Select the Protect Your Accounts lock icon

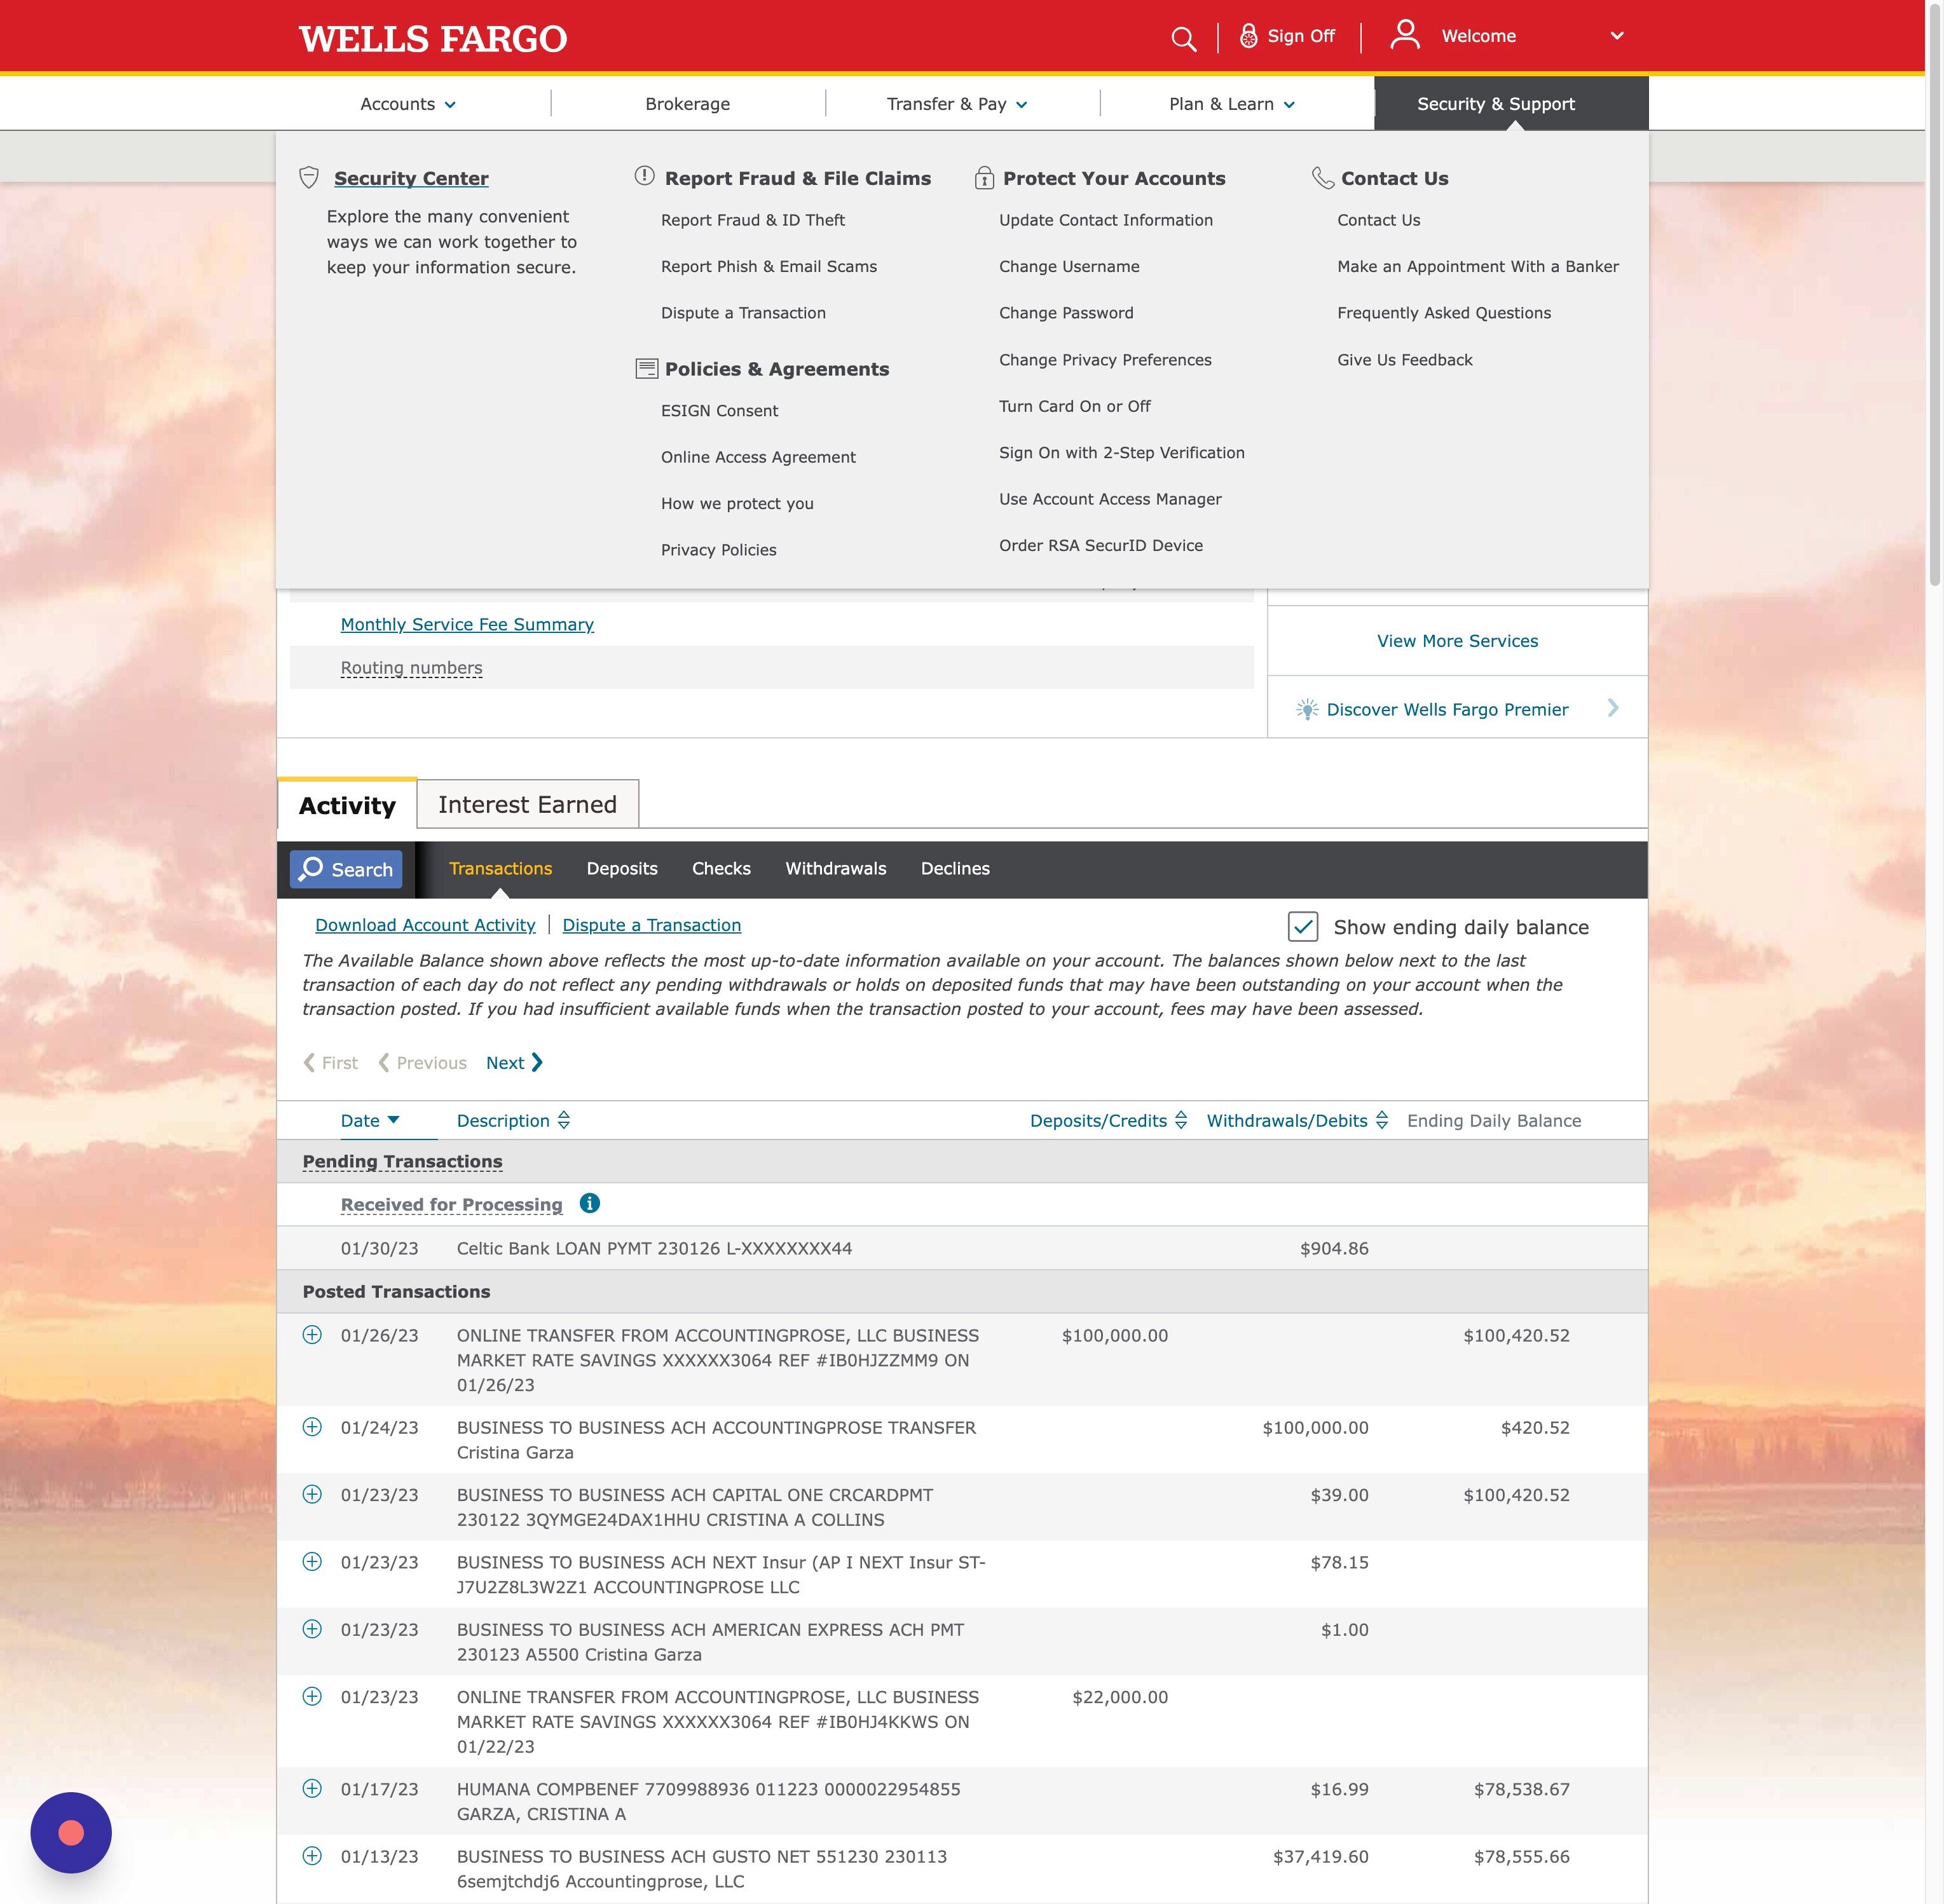[983, 177]
